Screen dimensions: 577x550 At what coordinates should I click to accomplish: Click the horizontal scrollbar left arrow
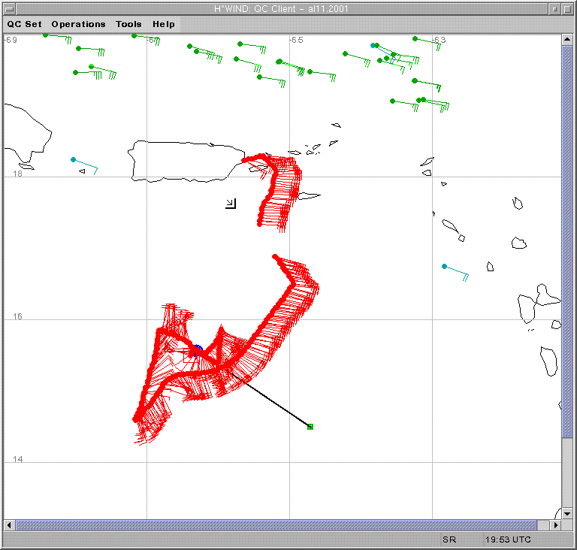(9, 524)
